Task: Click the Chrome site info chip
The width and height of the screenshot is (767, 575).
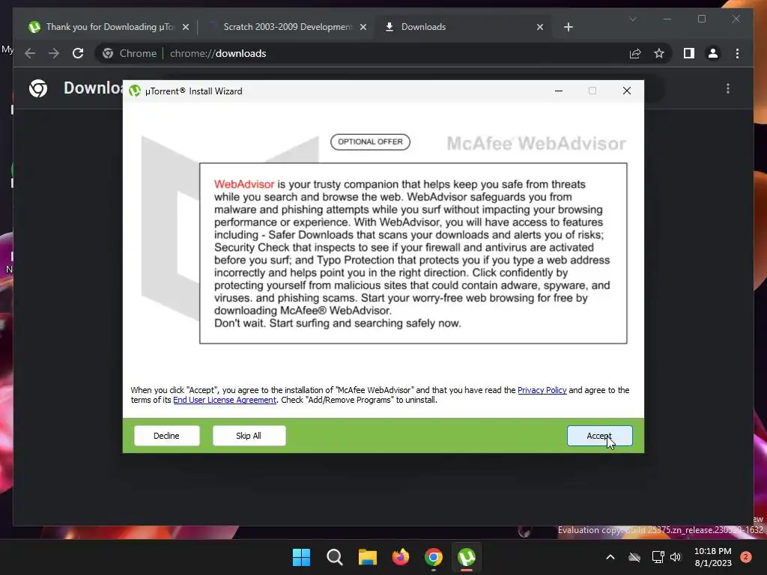Action: pos(130,53)
